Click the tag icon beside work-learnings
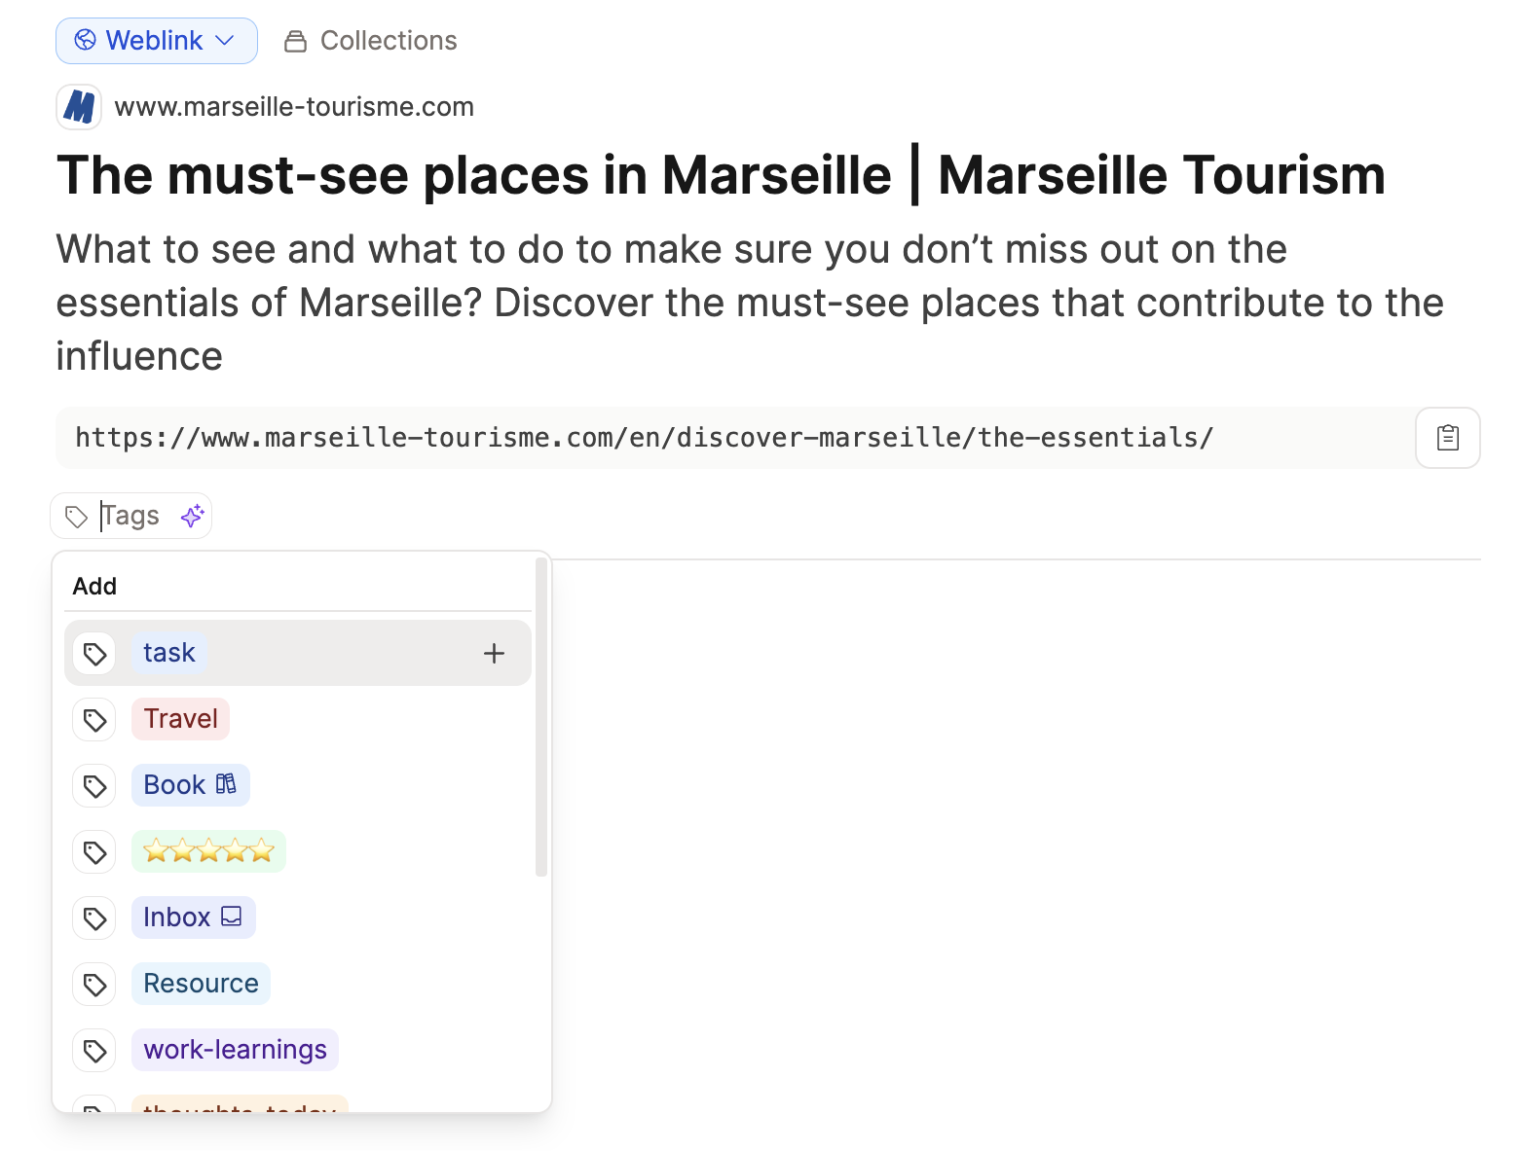This screenshot has width=1522, height=1151. click(94, 1051)
